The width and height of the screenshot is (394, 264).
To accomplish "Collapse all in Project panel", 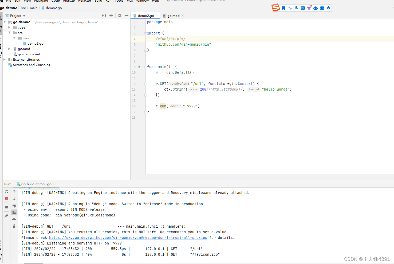I will pos(111,15).
